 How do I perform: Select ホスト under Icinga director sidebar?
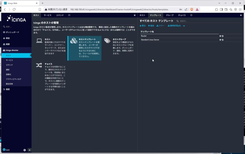(x=16, y=55)
